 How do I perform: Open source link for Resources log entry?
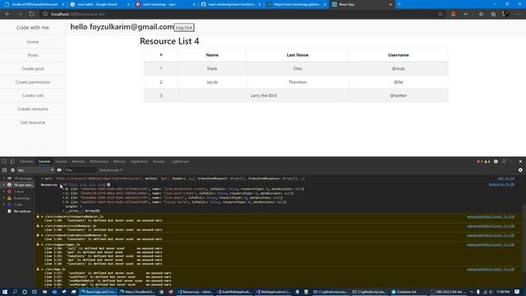[501, 184]
